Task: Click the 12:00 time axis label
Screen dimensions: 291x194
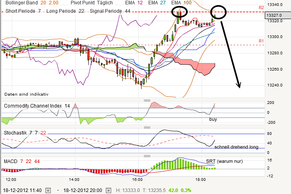Action: pos(11,180)
